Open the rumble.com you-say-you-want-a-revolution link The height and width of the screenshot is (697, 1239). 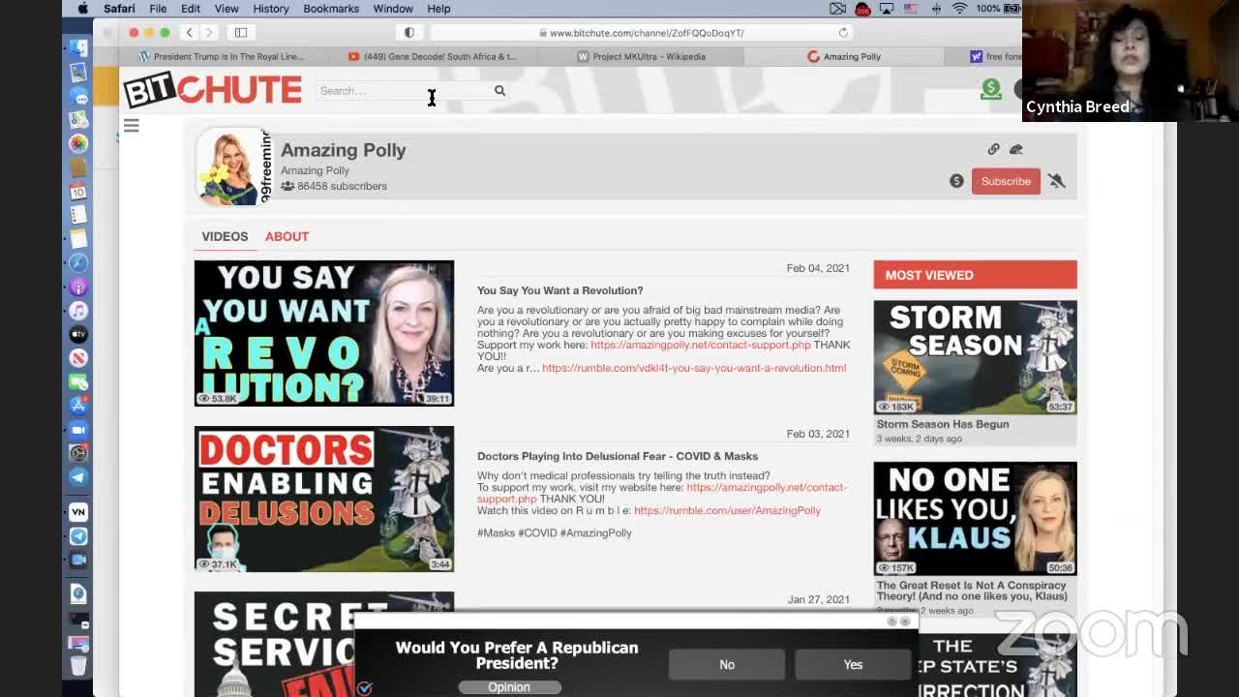click(694, 368)
